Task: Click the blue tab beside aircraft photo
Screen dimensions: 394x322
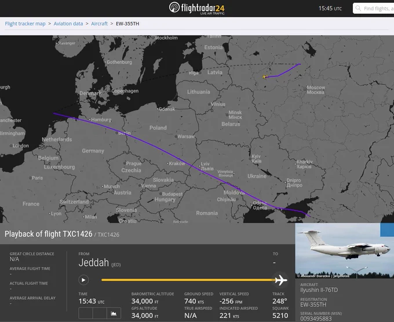Action: point(387,230)
